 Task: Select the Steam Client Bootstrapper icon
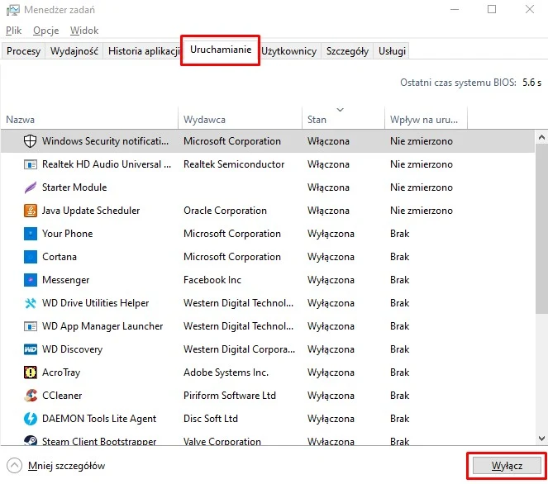[x=31, y=442]
